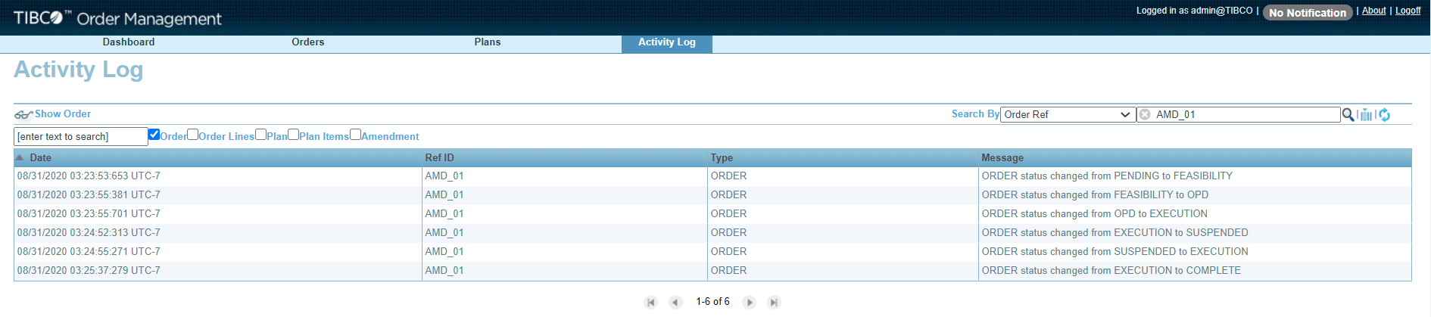
Task: Click the Show Order glasses icon
Action: tap(23, 114)
